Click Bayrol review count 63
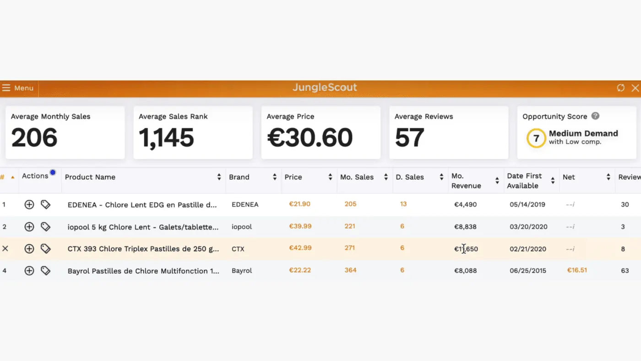641x361 pixels. click(625, 271)
